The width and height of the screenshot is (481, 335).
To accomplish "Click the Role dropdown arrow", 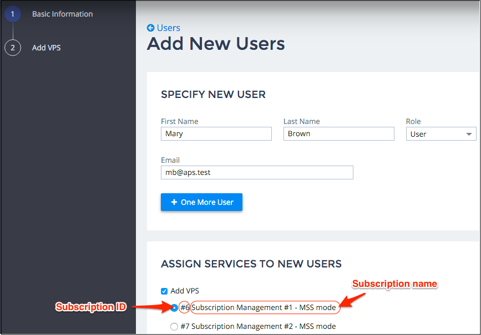I will [469, 134].
